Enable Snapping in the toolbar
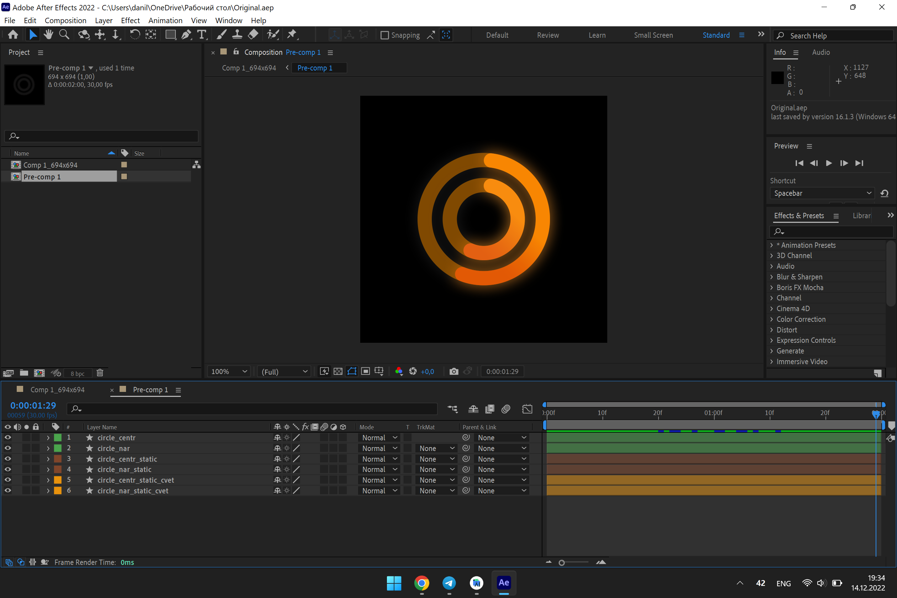The height and width of the screenshot is (598, 897). coord(385,35)
